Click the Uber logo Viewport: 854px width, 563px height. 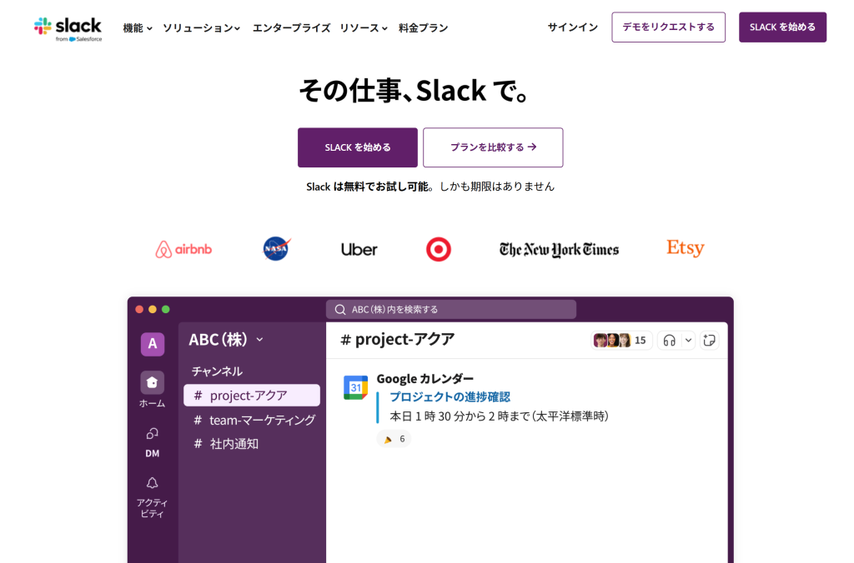(x=359, y=250)
